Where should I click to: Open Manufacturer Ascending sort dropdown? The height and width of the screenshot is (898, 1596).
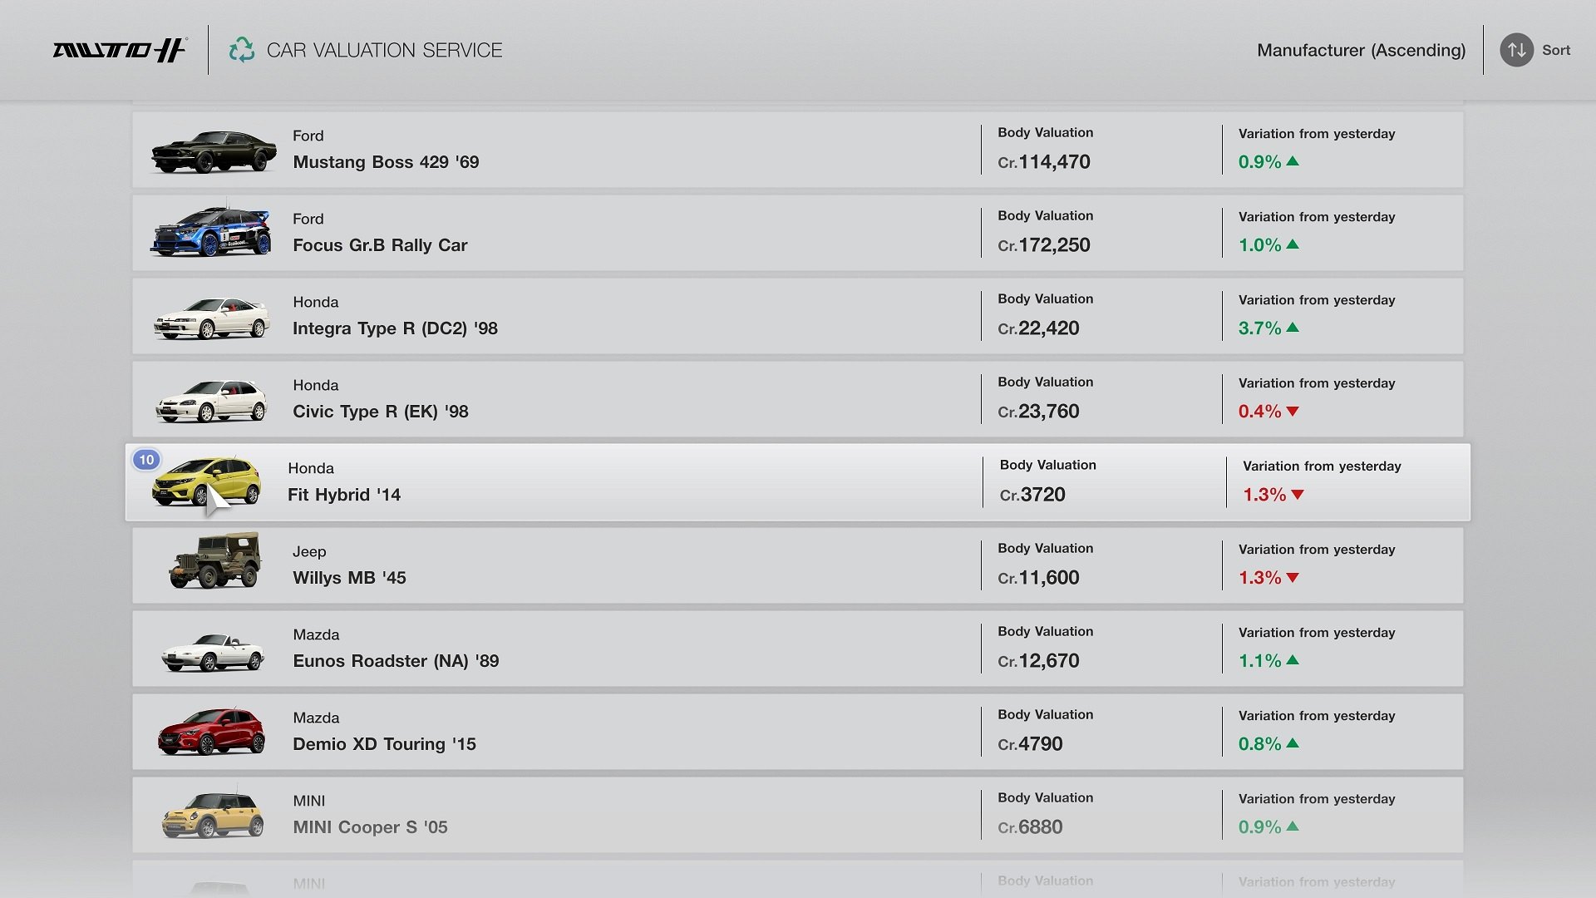[x=1362, y=49]
